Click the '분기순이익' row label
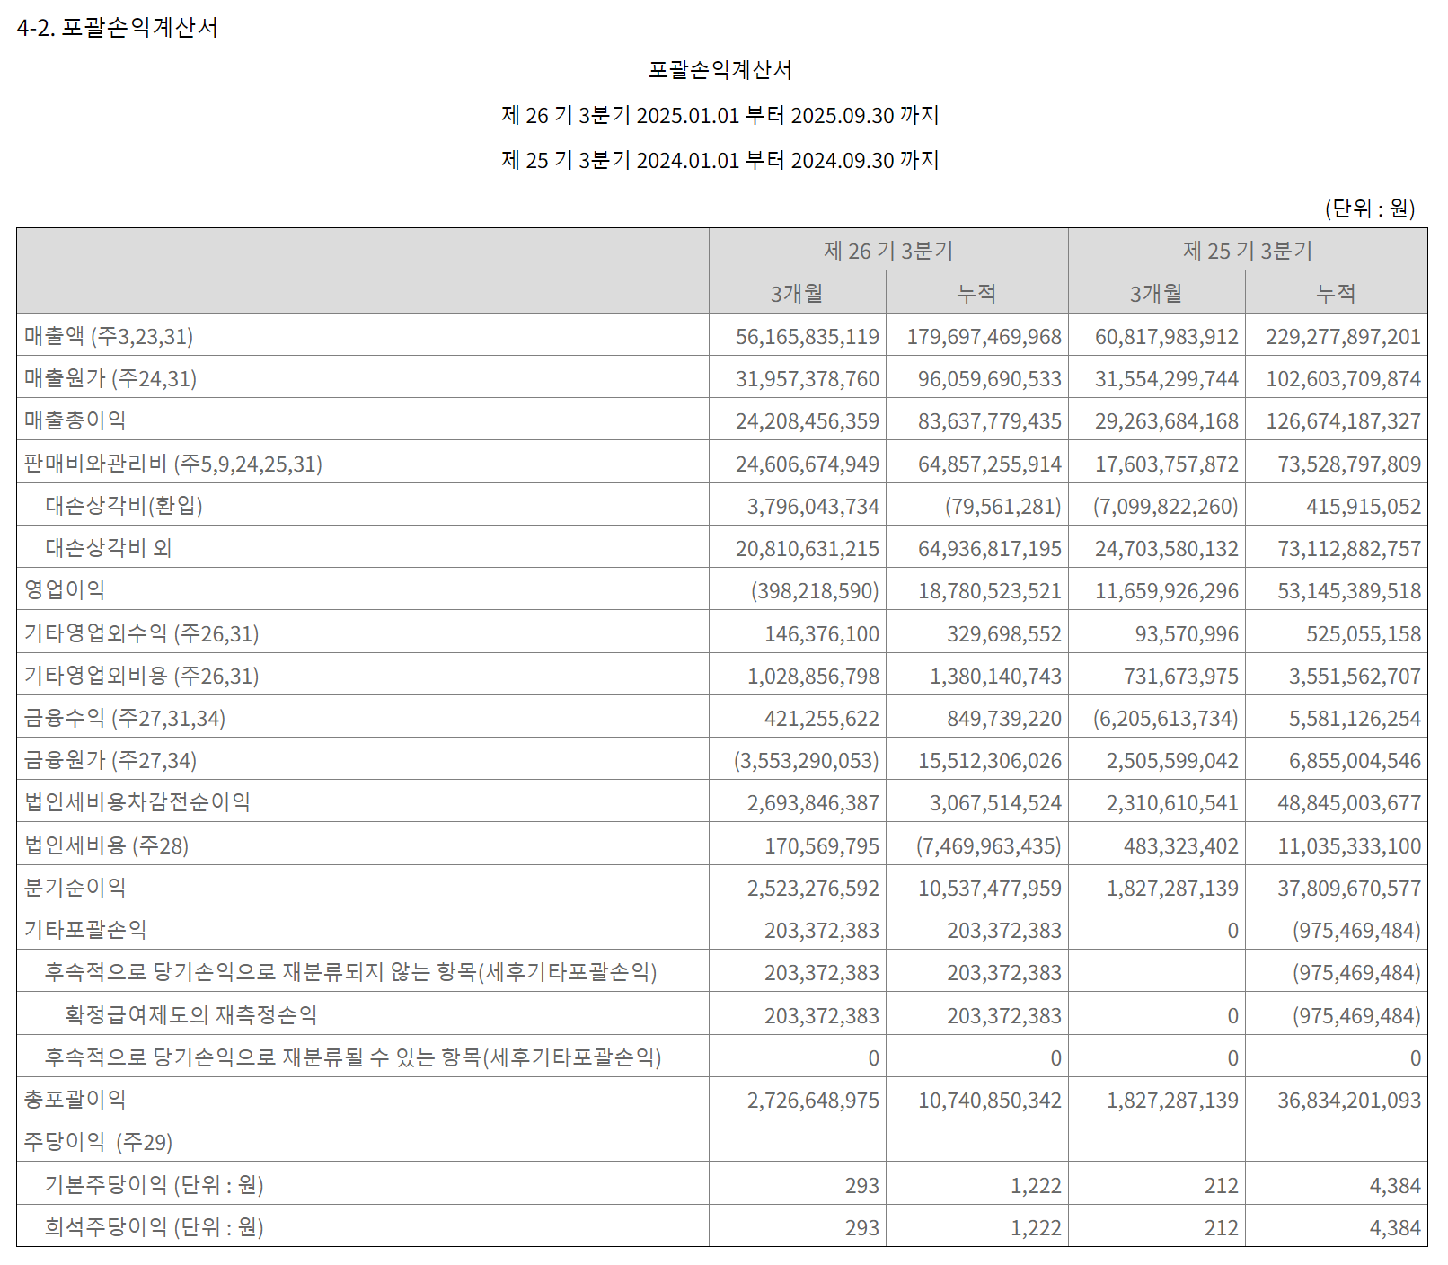The image size is (1448, 1265). coord(75,887)
